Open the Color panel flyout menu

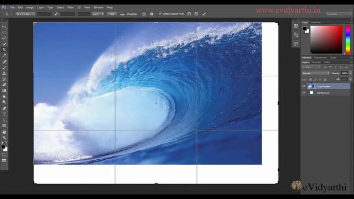click(x=351, y=23)
